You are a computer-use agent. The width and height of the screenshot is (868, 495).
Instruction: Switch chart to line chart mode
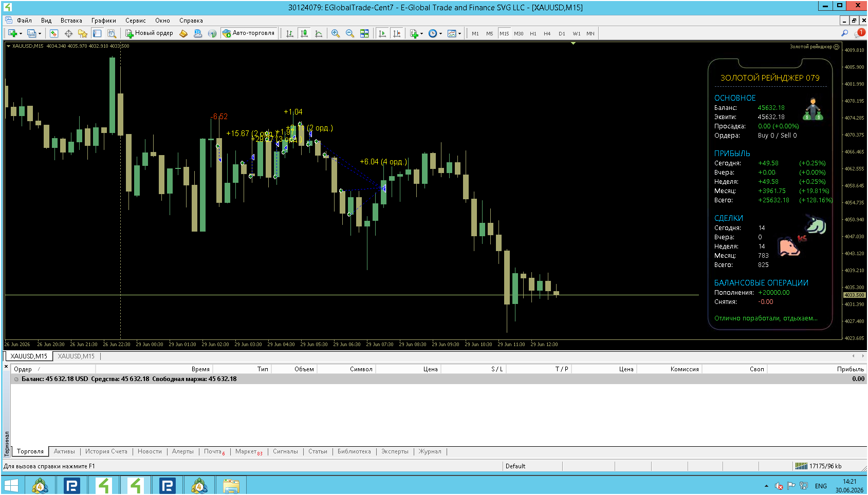pyautogui.click(x=319, y=33)
